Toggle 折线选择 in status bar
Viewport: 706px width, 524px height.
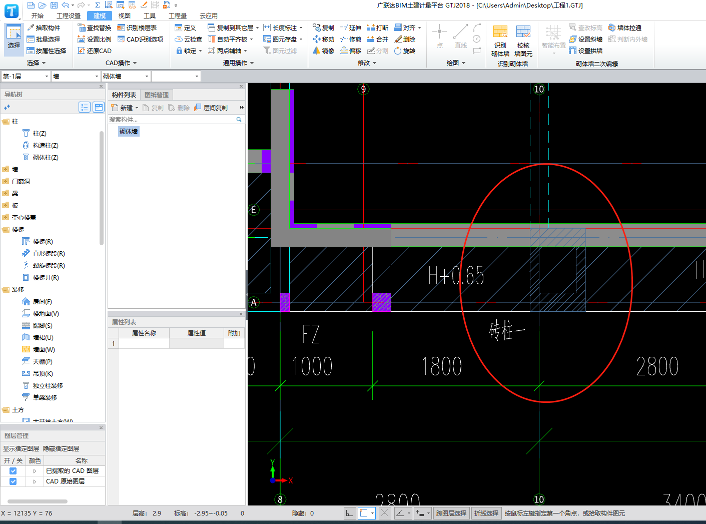[486, 513]
